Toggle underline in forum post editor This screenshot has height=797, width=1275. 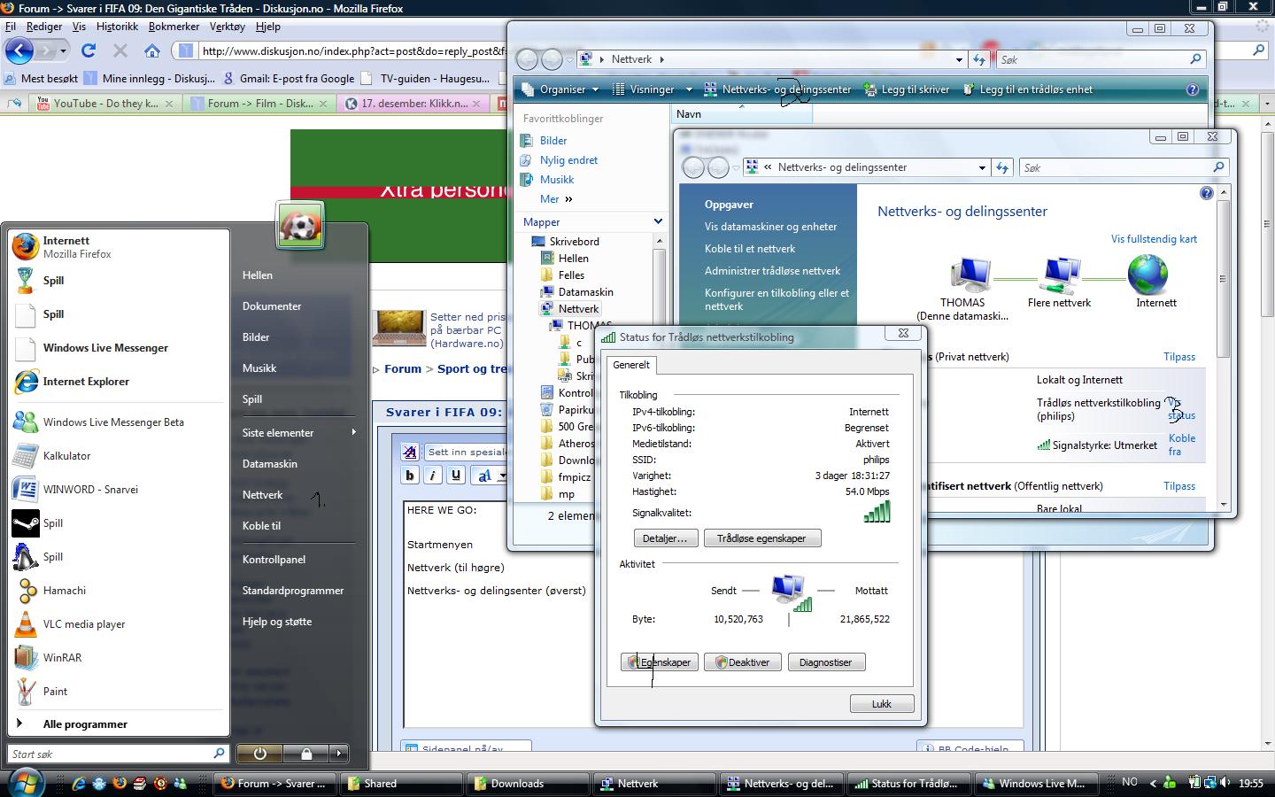point(455,476)
